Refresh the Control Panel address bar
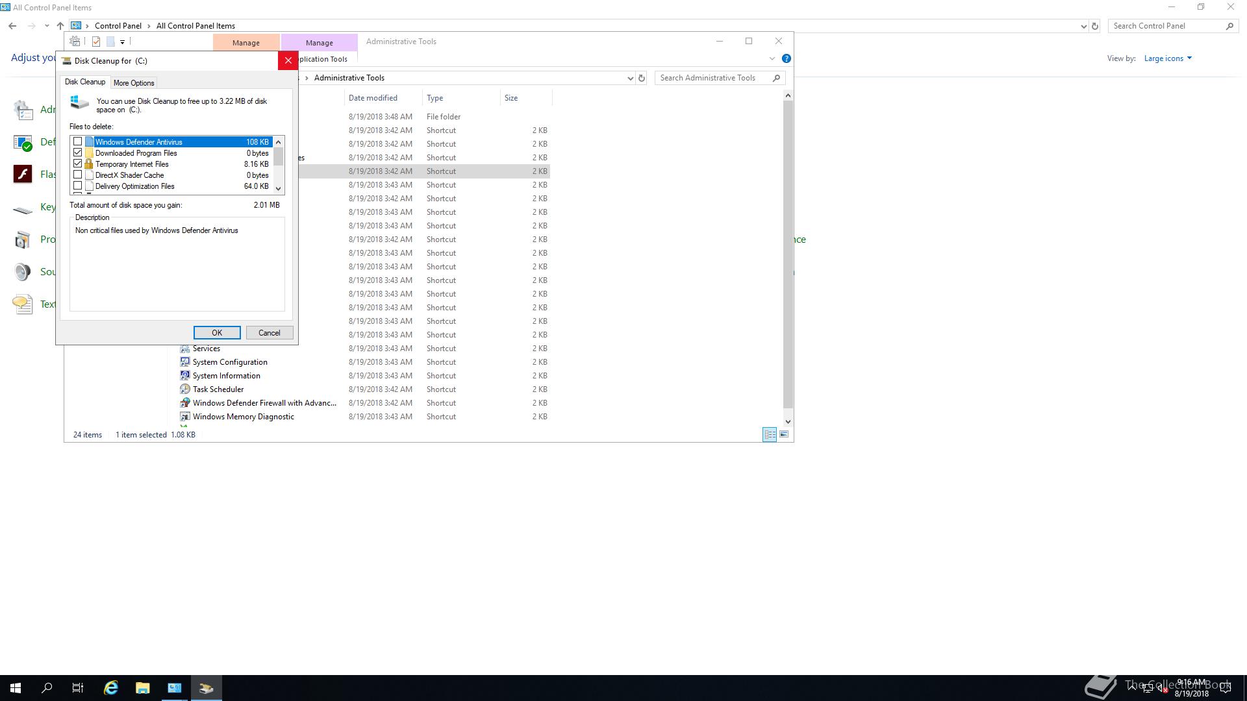This screenshot has height=701, width=1247. (1095, 26)
